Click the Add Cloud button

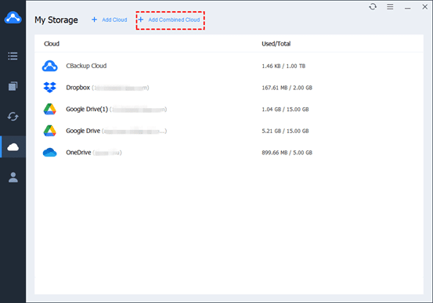(110, 20)
